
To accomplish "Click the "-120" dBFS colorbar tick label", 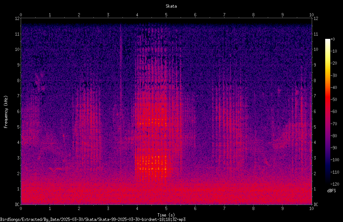I will (335, 184).
